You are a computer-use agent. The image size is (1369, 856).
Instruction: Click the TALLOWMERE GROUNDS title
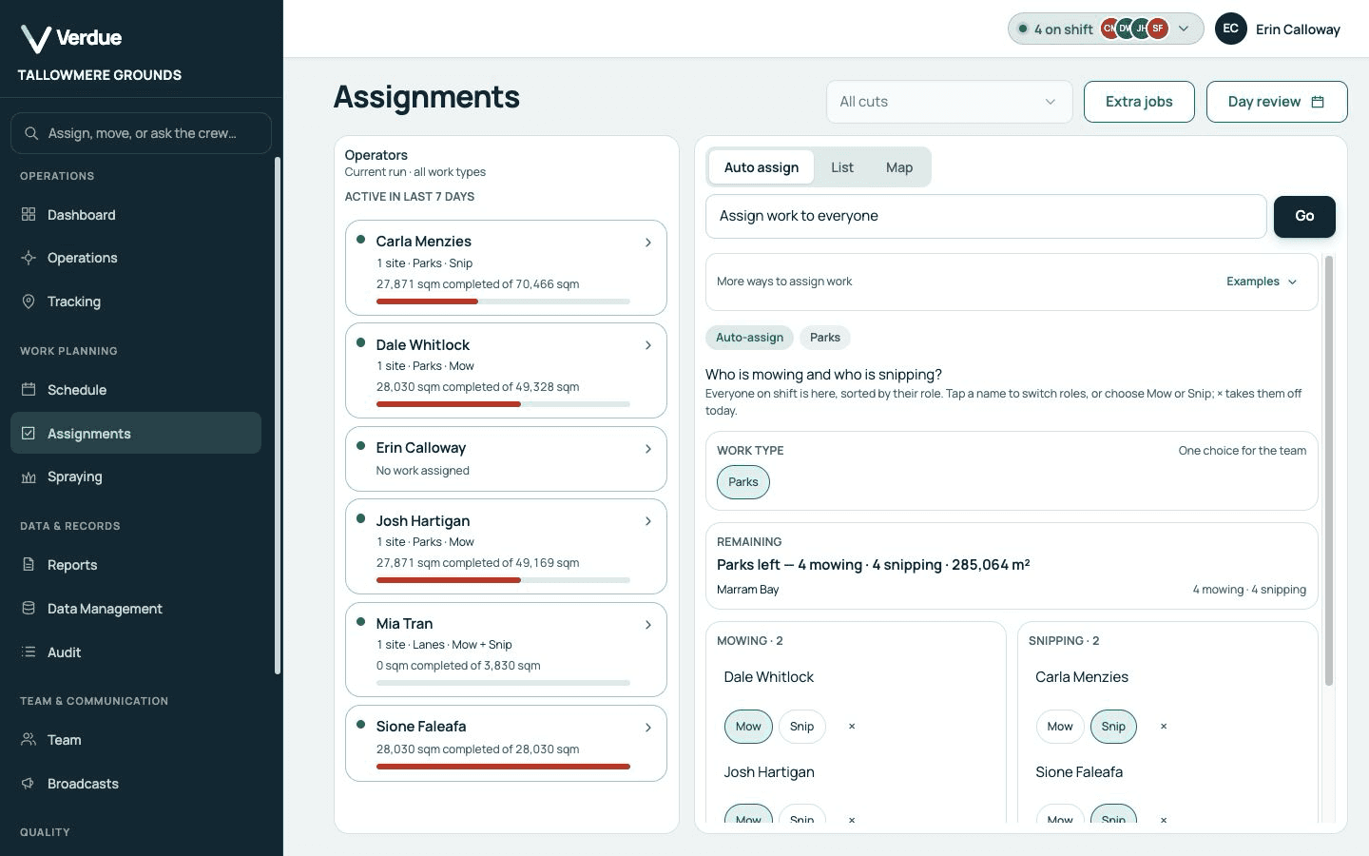[100, 75]
